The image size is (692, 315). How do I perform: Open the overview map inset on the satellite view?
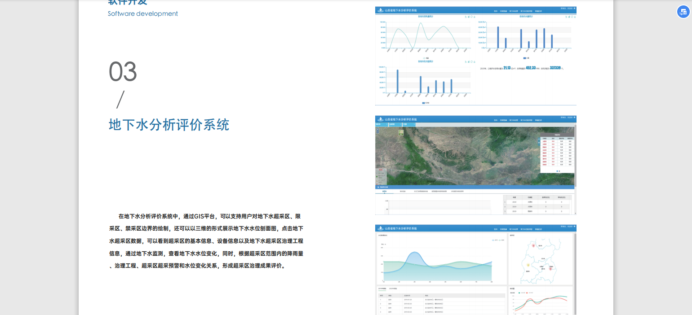(x=401, y=132)
